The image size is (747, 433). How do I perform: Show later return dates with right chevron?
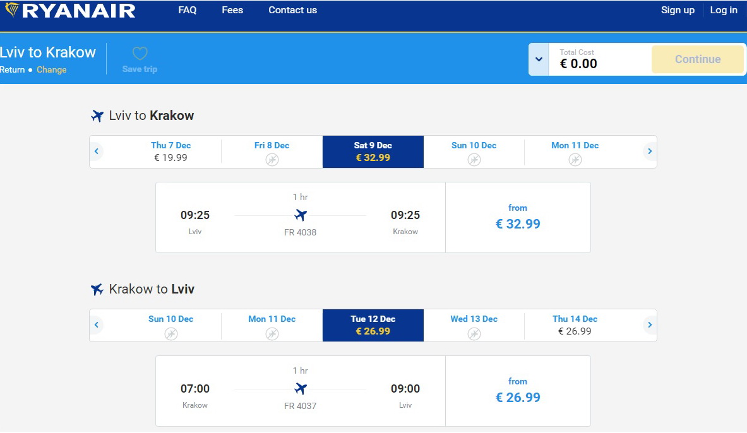click(x=650, y=325)
